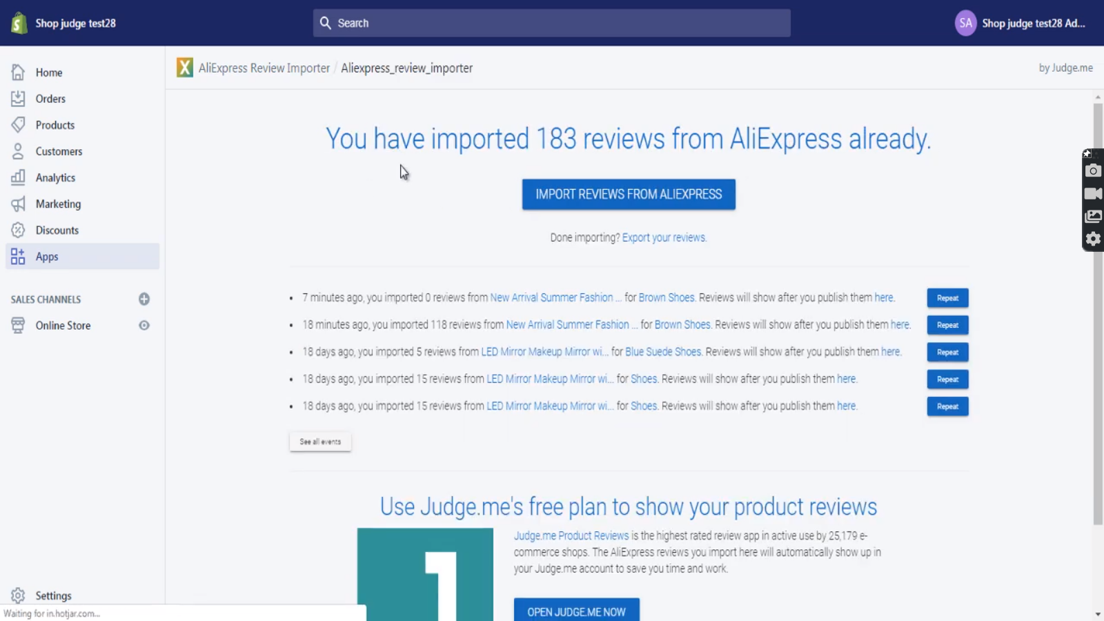
Task: Click the Marketing megaphone icon
Action: 18,204
